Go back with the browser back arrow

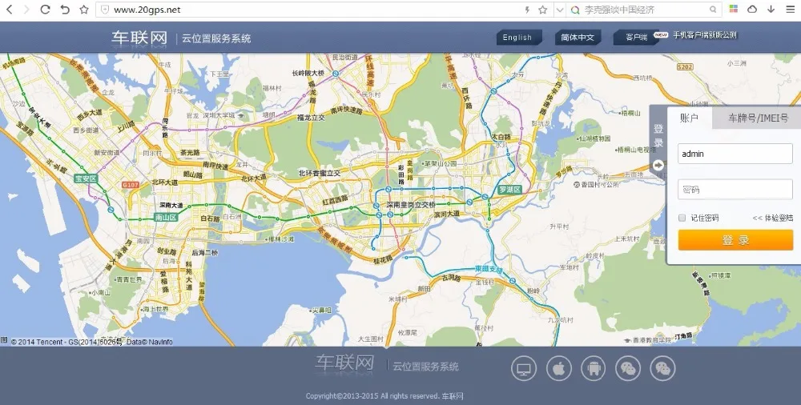(9, 9)
